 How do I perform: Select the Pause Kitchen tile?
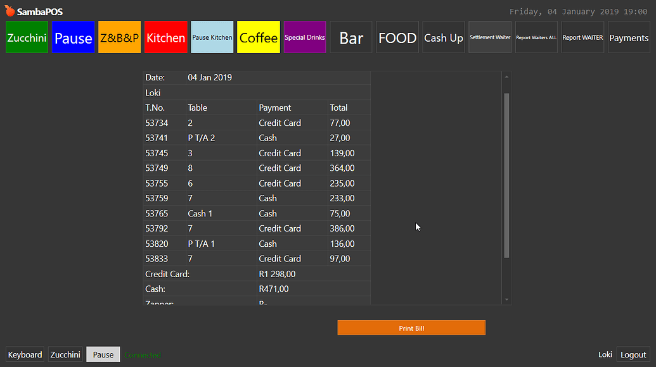pos(212,37)
